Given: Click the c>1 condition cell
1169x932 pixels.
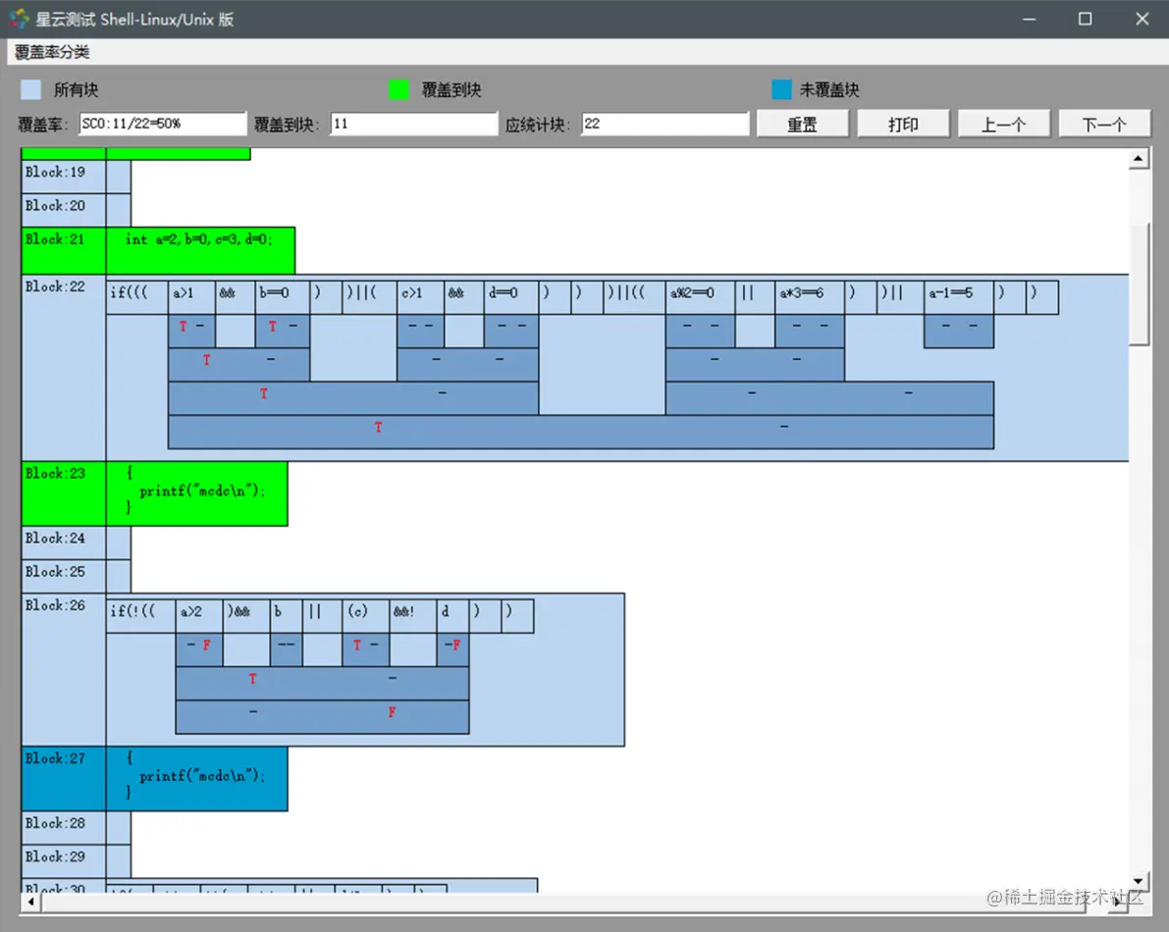Looking at the screenshot, I should coord(420,297).
